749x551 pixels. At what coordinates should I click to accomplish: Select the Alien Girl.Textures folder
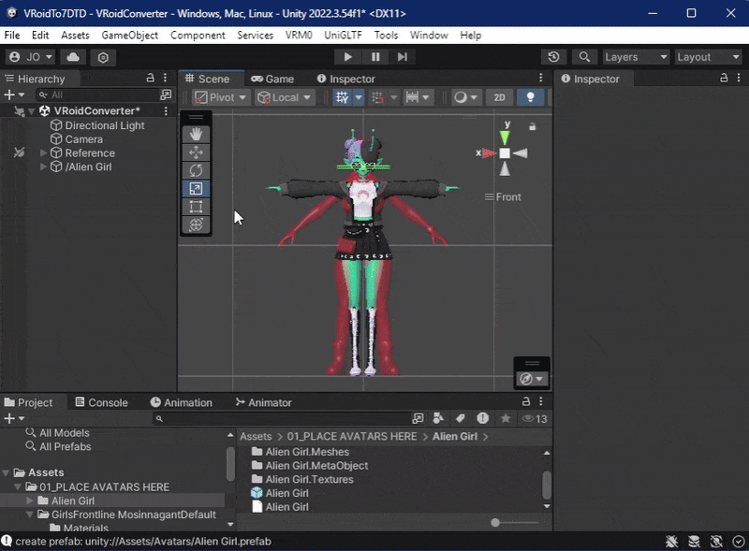click(x=309, y=479)
